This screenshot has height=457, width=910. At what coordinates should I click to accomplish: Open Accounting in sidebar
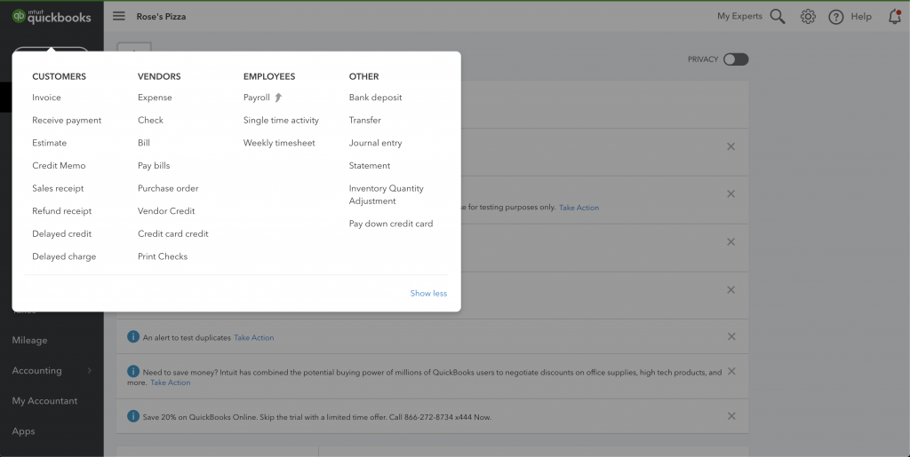[36, 370]
